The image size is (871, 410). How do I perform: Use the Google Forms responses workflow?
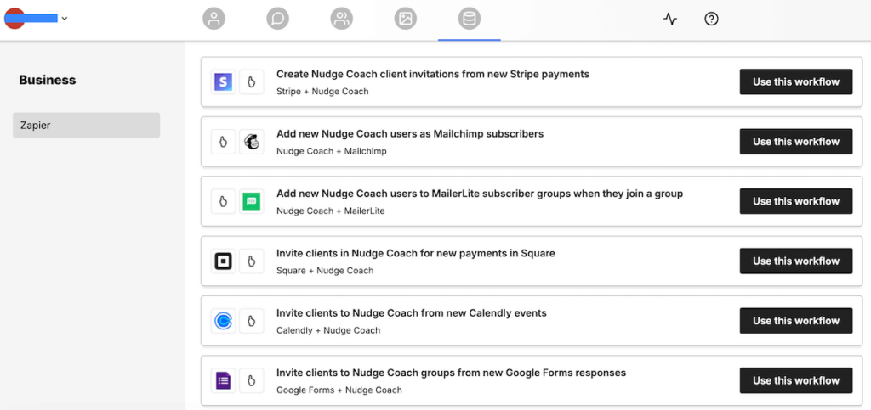[x=795, y=380]
